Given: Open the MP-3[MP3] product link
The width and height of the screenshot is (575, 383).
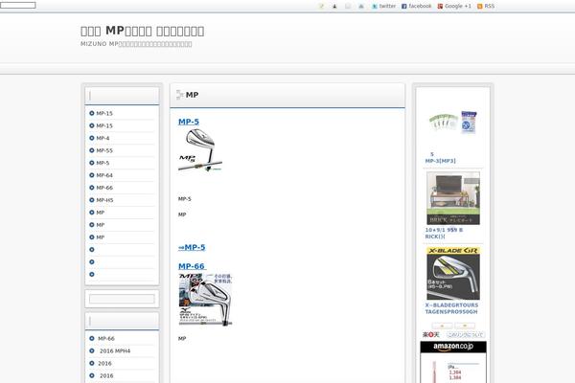Looking at the screenshot, I should (440, 161).
